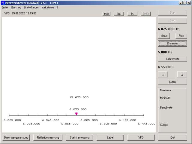Start Spektralmessung measurement

tap(79, 137)
